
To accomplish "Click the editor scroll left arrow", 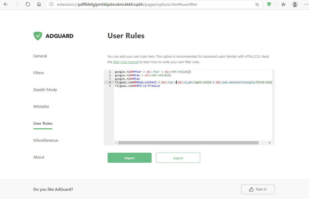I will [116, 143].
